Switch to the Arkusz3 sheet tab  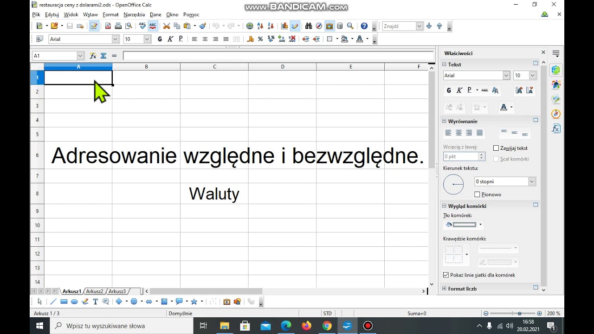tap(117, 291)
